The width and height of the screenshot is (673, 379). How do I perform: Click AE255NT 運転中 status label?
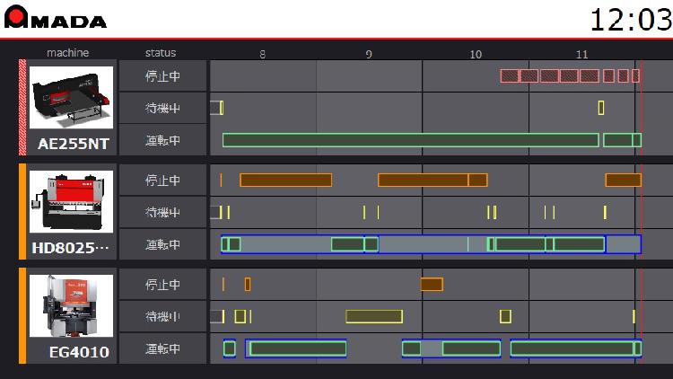tap(162, 140)
